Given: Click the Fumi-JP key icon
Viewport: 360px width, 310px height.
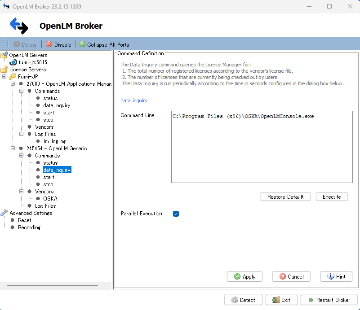Looking at the screenshot, I should point(13,77).
